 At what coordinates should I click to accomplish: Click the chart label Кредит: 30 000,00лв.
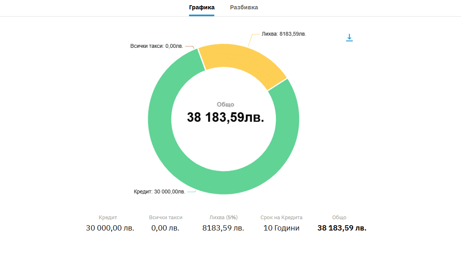[159, 192]
